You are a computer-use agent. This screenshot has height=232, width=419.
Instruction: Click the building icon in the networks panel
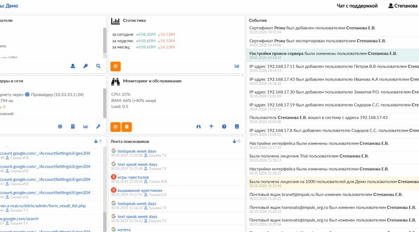click(73, 127)
